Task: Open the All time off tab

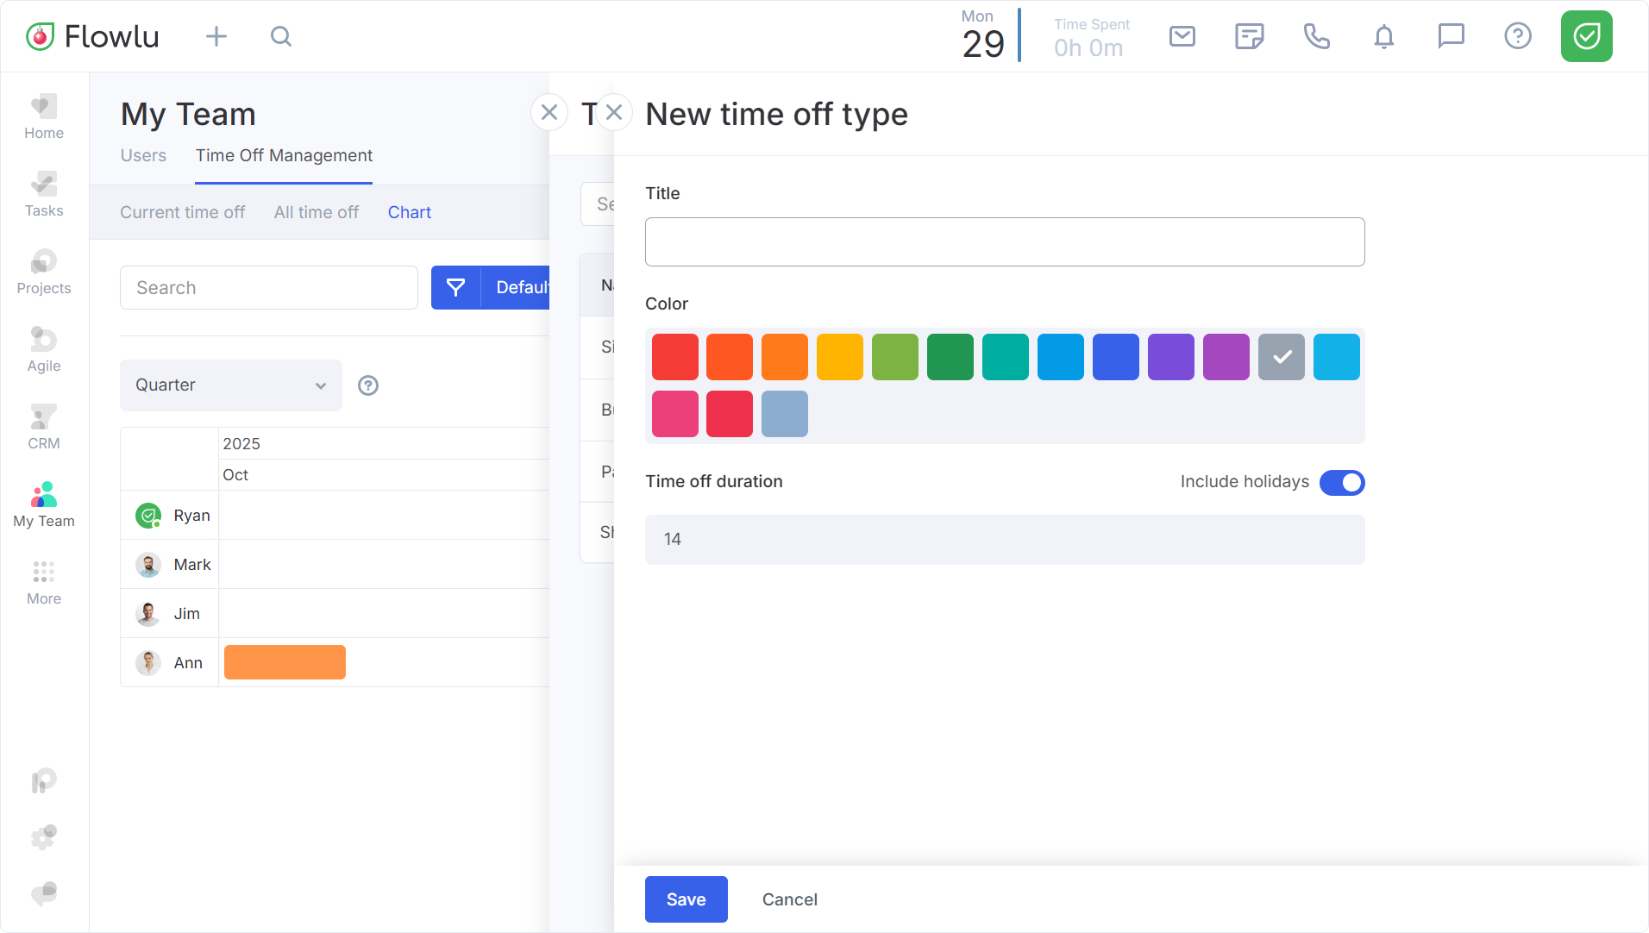Action: click(x=316, y=212)
